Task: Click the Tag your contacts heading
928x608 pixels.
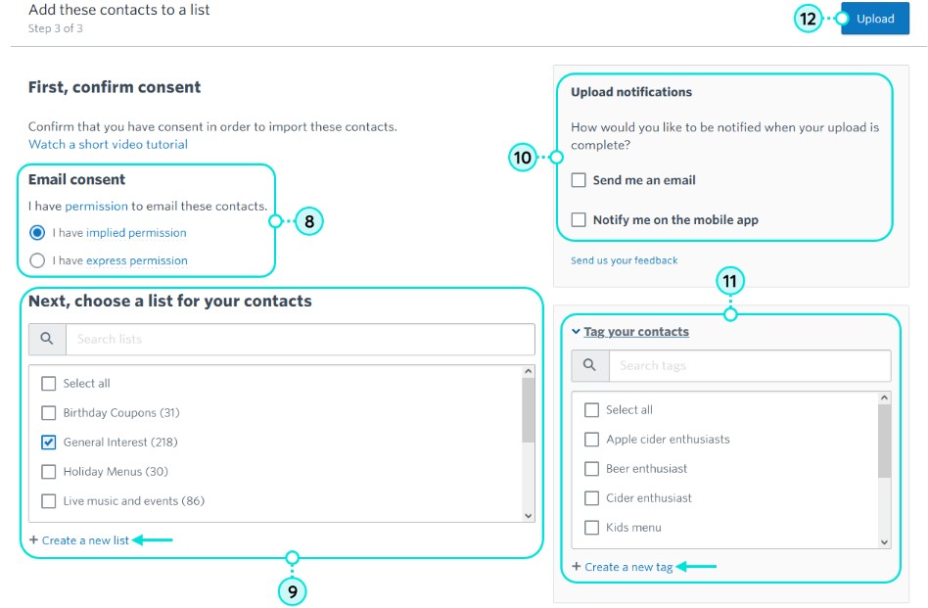Action: tap(636, 332)
